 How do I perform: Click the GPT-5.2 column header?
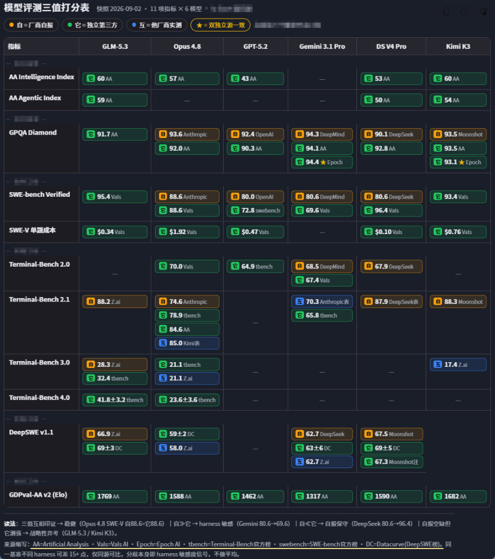tap(255, 47)
